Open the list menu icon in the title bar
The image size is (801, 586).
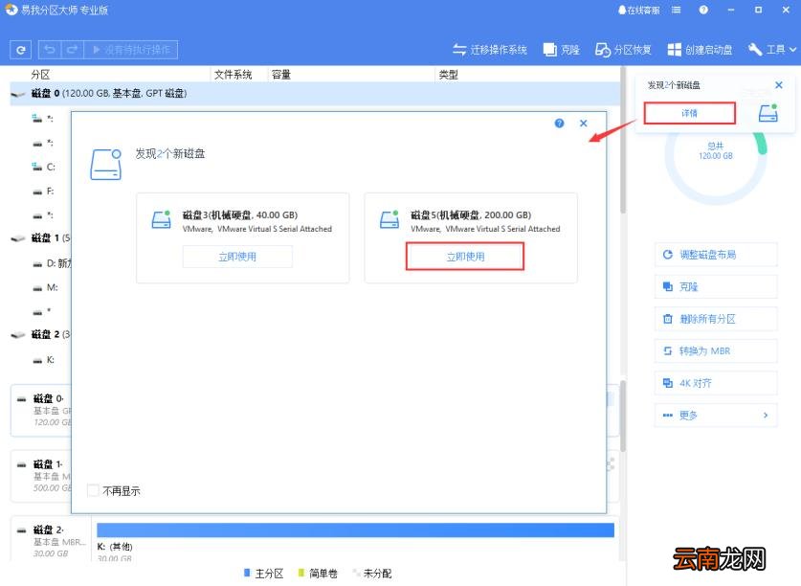click(x=677, y=10)
